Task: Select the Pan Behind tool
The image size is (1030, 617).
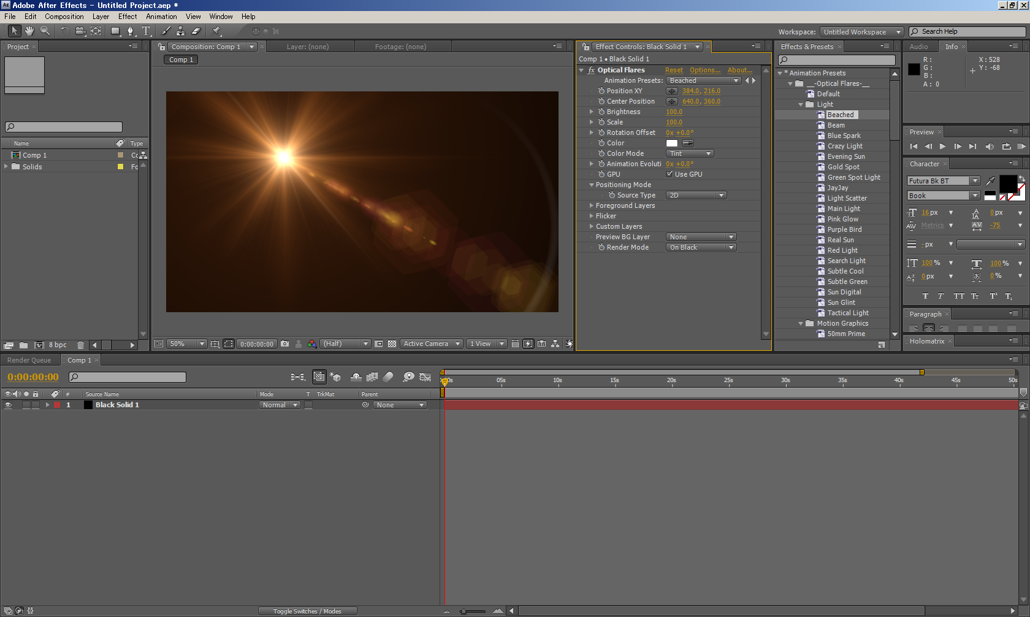Action: pyautogui.click(x=96, y=31)
